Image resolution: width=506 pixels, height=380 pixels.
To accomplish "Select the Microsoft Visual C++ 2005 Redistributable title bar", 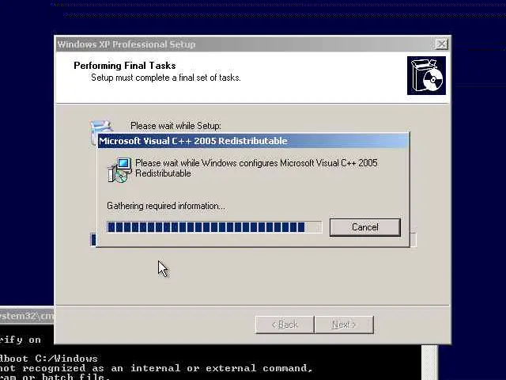I will (x=253, y=141).
